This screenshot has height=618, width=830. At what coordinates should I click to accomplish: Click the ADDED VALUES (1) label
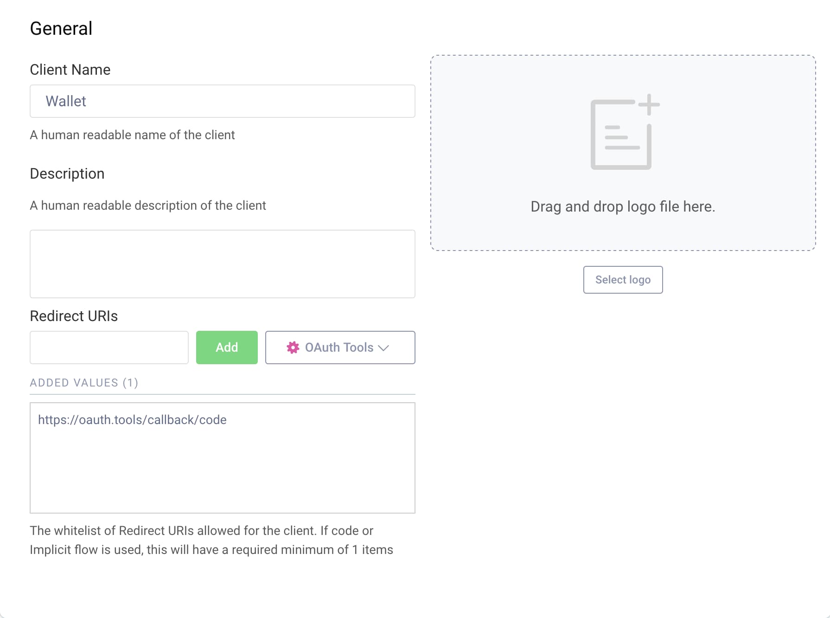pos(84,383)
